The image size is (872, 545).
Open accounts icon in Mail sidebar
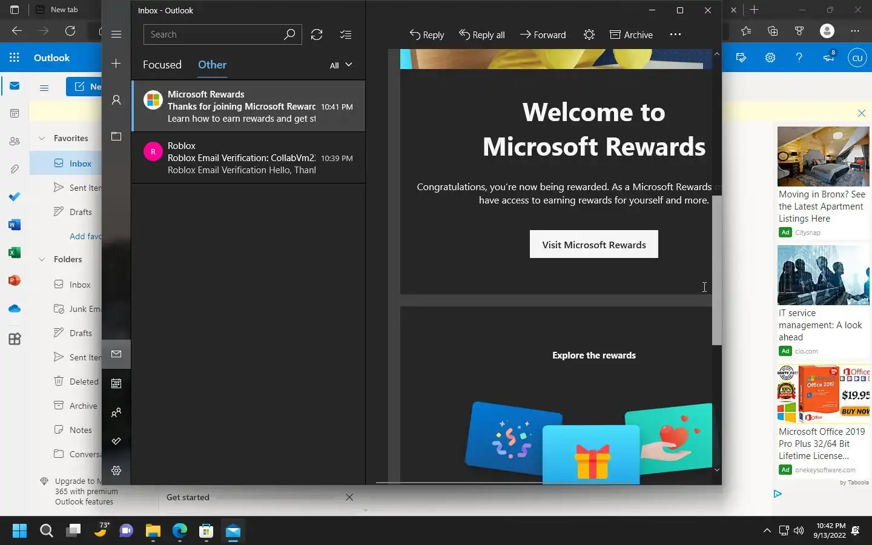pos(116,100)
